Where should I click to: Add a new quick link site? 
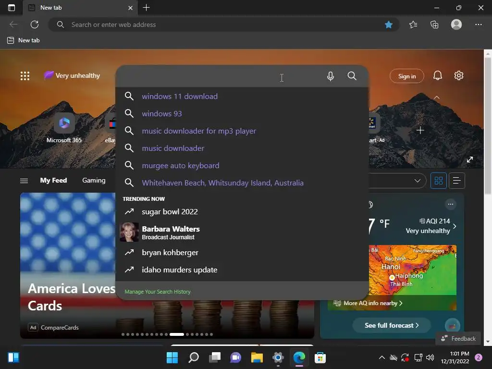420,130
